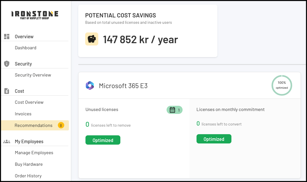The height and width of the screenshot is (182, 307).
Task: Open the Dashboard page
Action: (x=26, y=48)
